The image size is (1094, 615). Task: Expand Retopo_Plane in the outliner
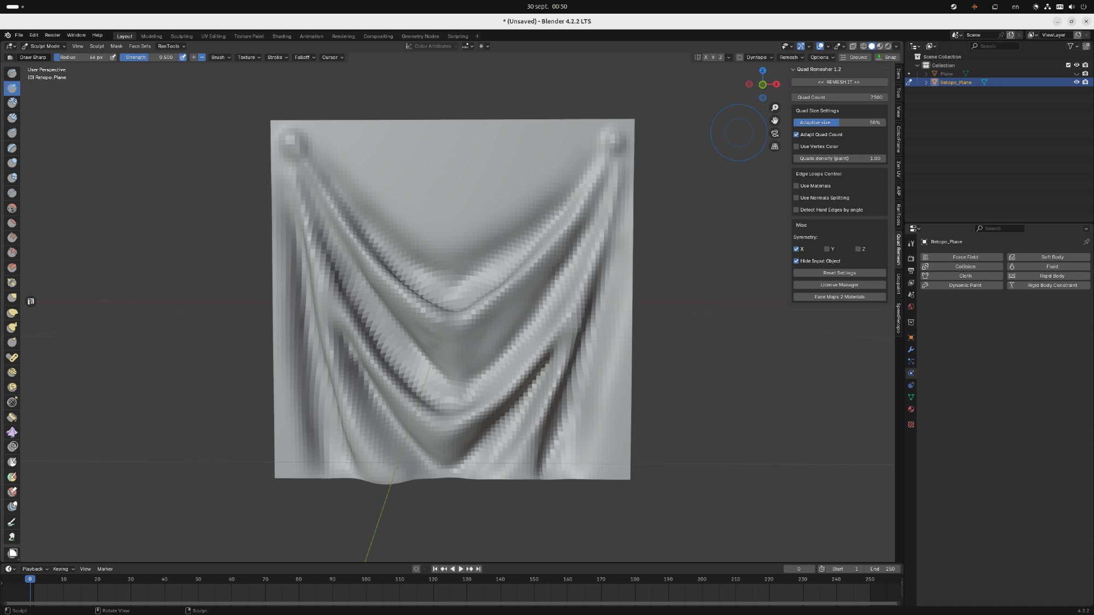click(x=926, y=83)
